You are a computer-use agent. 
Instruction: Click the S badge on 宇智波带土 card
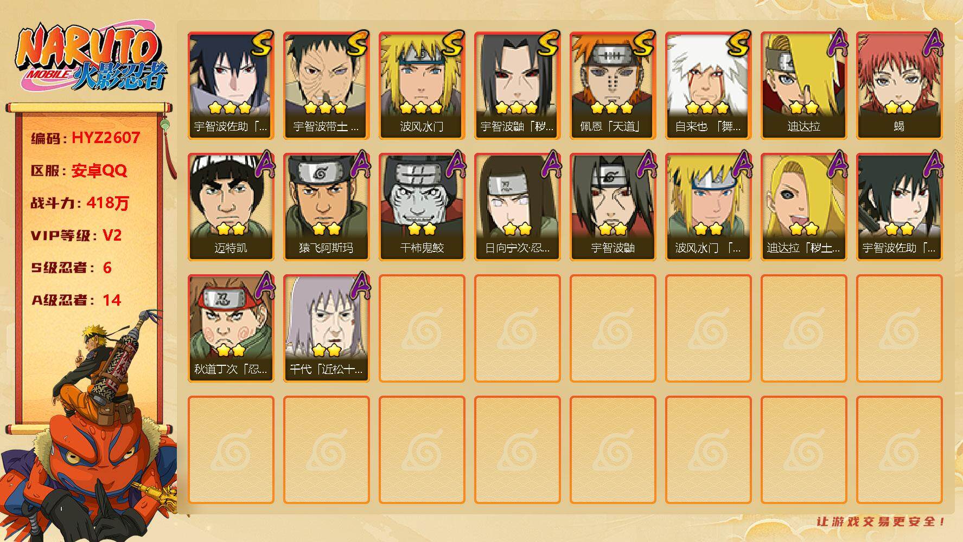[x=357, y=44]
